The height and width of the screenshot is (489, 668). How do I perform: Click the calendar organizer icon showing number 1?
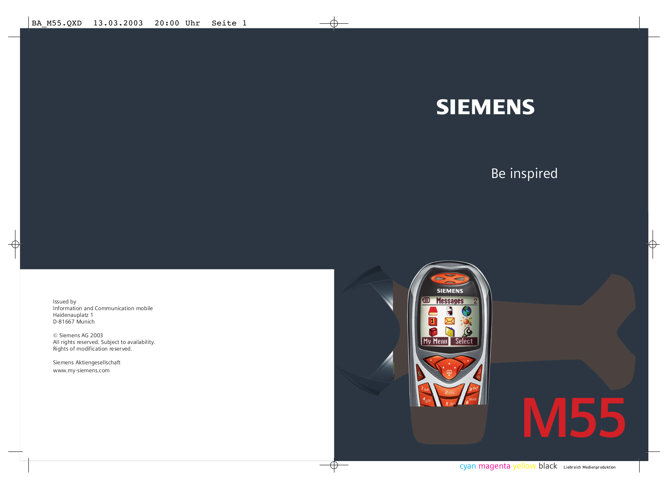click(433, 321)
